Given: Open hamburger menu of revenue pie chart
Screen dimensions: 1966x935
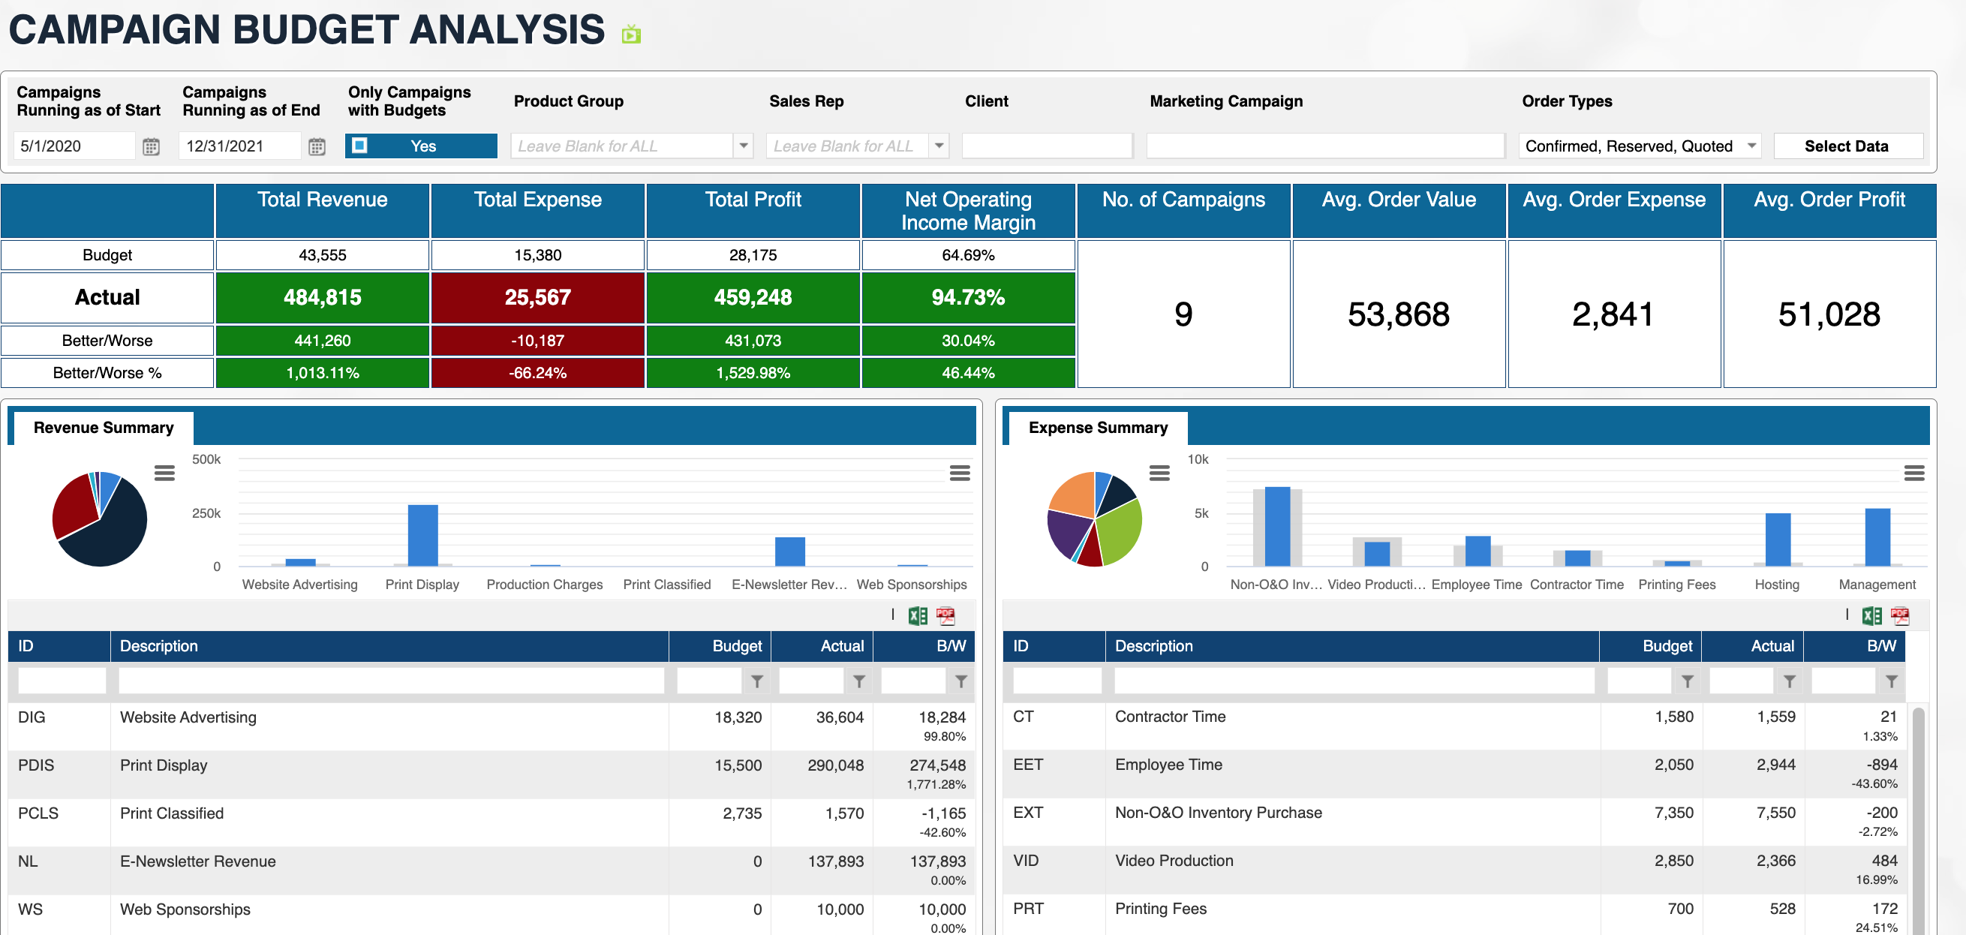Looking at the screenshot, I should tap(164, 473).
